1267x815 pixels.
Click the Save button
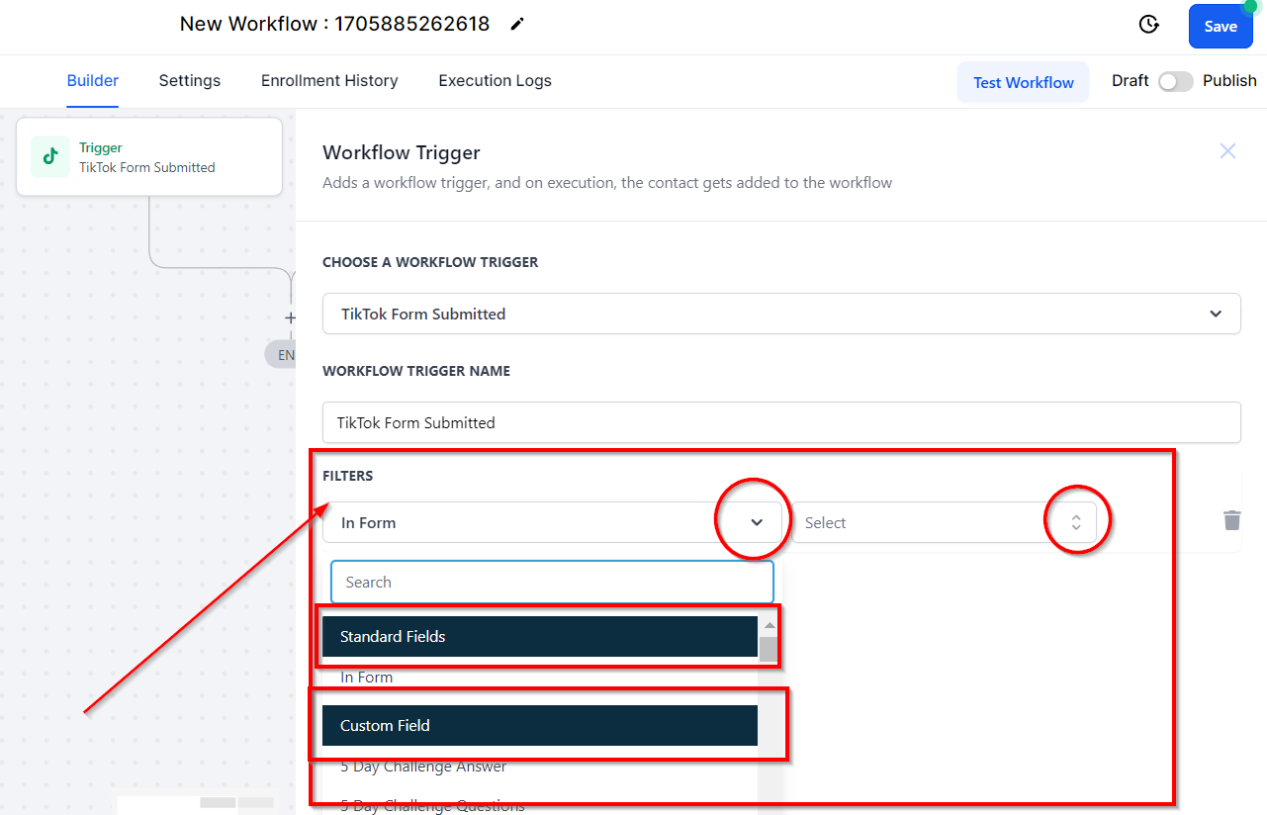[1221, 27]
